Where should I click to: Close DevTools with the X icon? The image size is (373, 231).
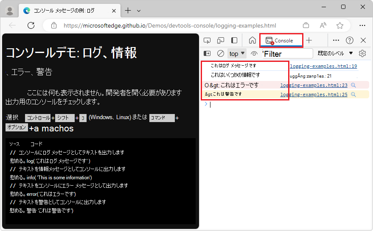(x=363, y=40)
